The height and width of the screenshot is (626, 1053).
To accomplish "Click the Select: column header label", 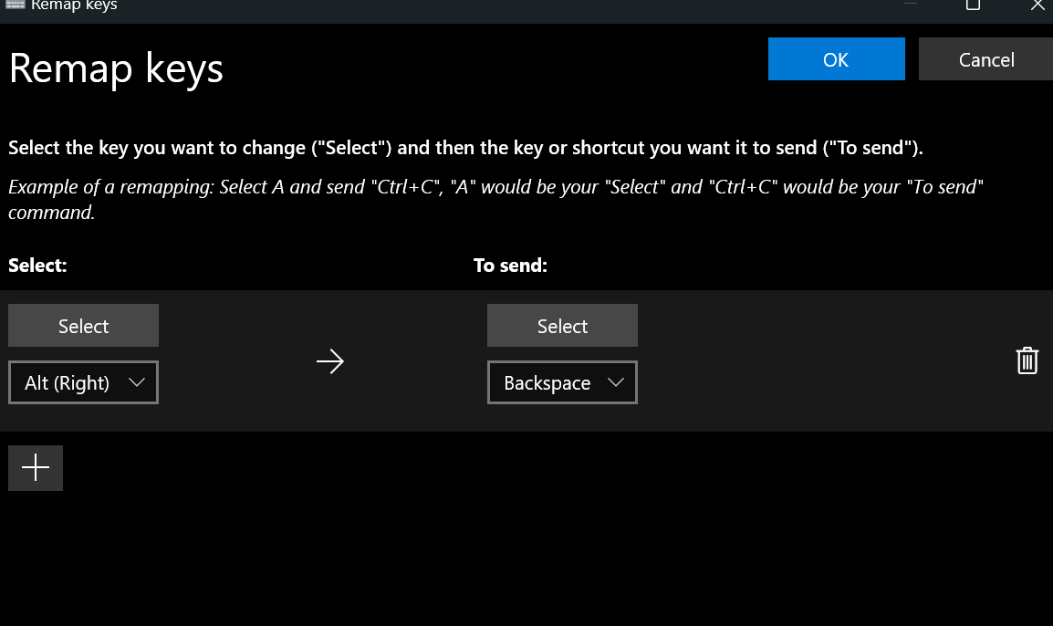I will 37,265.
